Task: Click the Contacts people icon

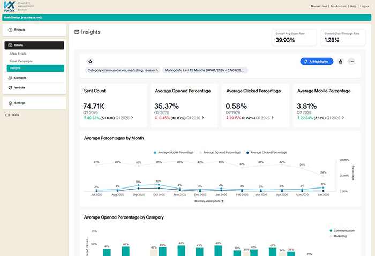Action: pos(10,78)
